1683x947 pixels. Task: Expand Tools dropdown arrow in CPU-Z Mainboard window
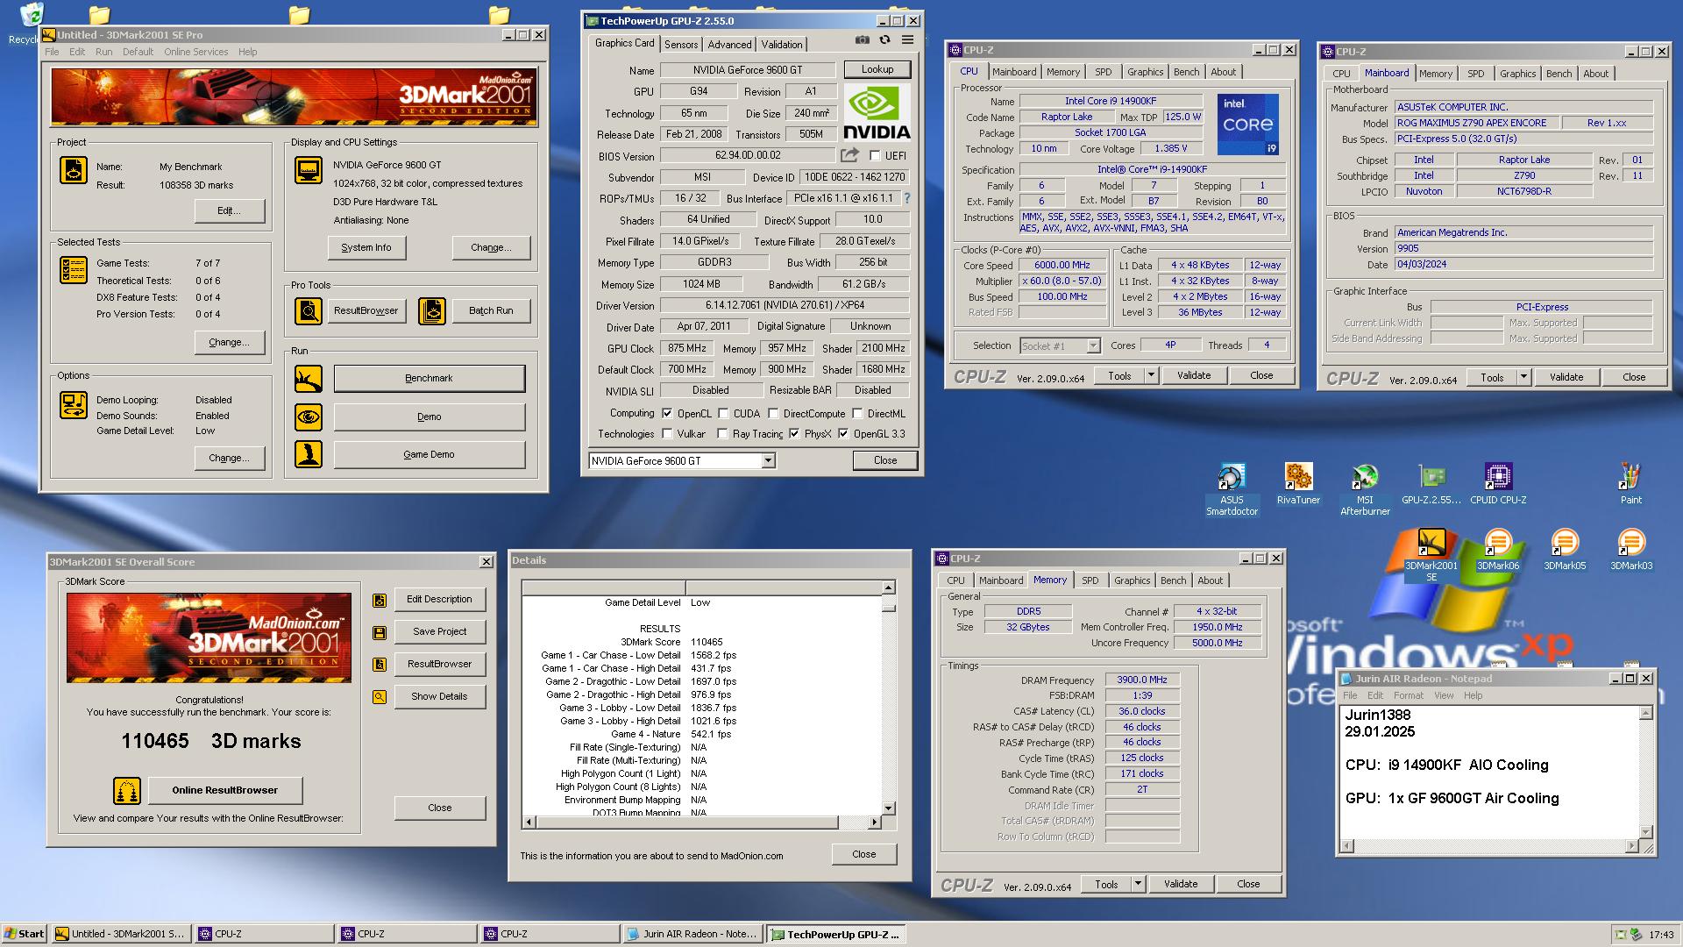[x=1523, y=378]
